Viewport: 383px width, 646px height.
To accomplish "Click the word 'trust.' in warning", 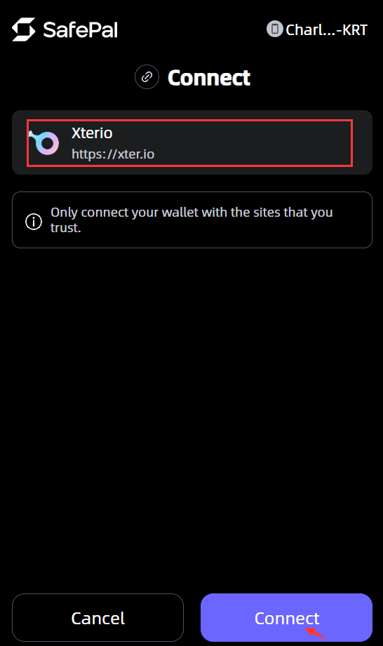I will click(65, 228).
